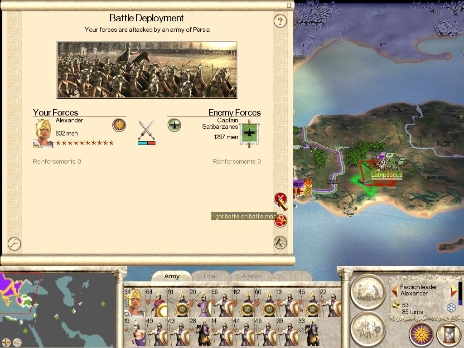Viewport: 464px width, 348px height.
Task: Open the Agents tab
Action: pyautogui.click(x=251, y=276)
